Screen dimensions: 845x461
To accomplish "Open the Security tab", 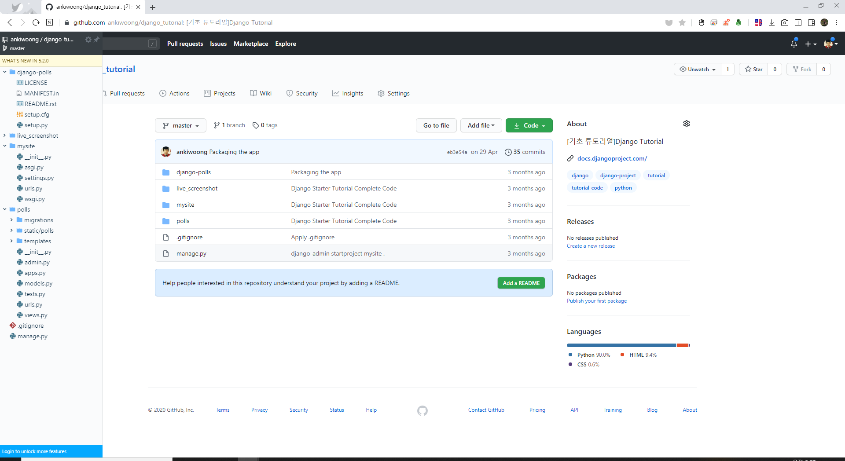I will (x=302, y=93).
